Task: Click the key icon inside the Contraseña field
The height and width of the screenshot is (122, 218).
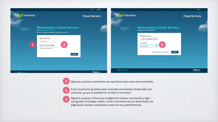Action: [x=157, y=46]
